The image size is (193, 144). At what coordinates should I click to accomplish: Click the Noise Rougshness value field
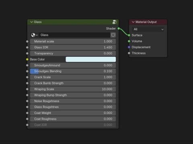pyautogui.click(x=73, y=101)
